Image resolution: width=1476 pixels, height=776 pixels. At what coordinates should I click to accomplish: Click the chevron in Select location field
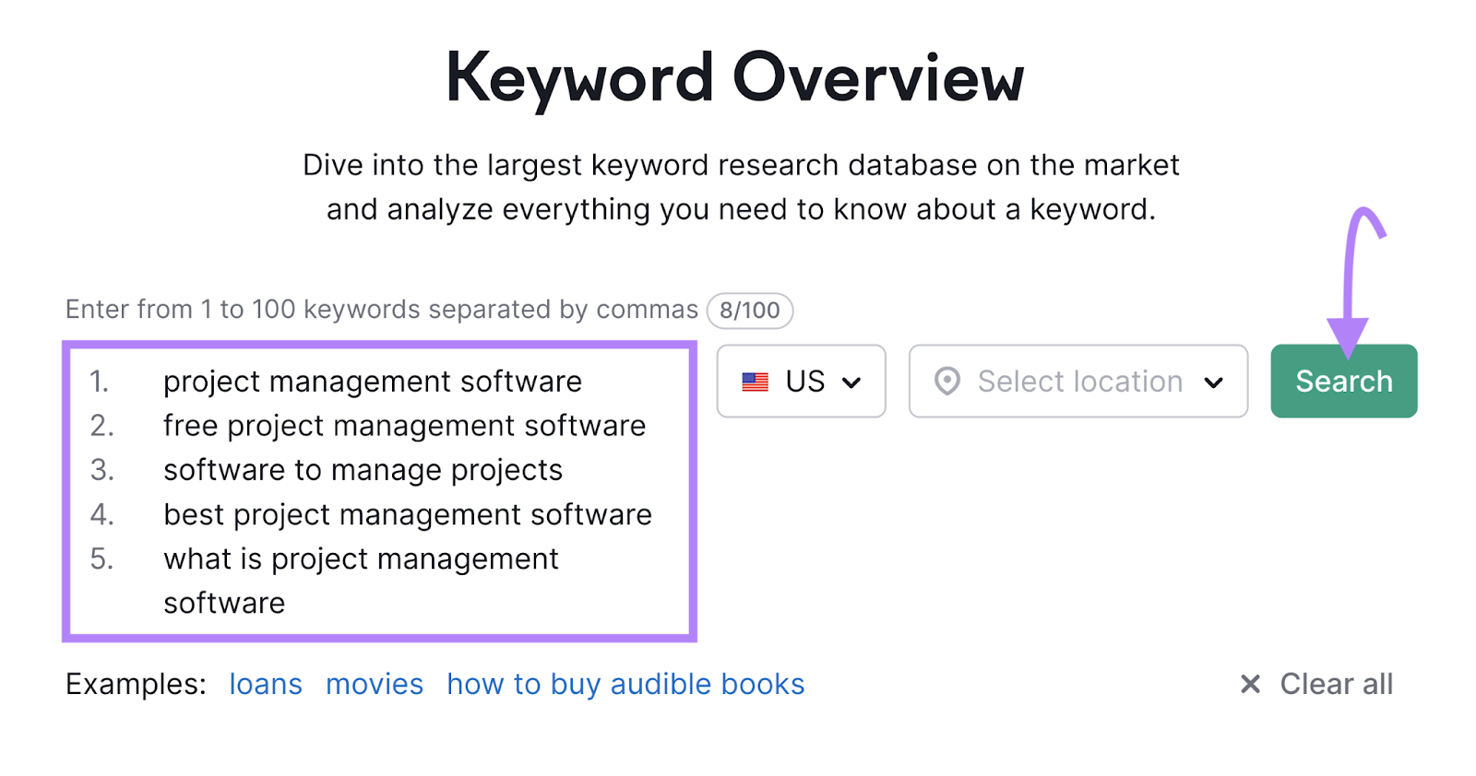tap(1213, 382)
